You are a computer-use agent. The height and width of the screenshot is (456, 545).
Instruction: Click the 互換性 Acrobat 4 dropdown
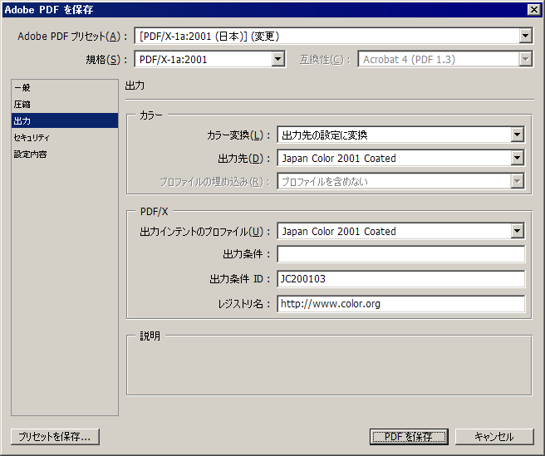445,59
